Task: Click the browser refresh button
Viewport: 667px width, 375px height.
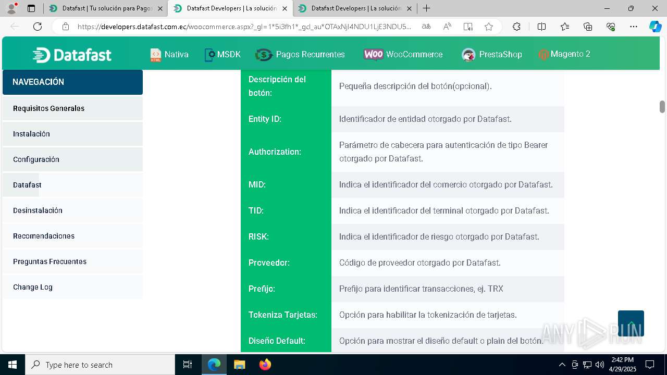Action: tap(38, 27)
